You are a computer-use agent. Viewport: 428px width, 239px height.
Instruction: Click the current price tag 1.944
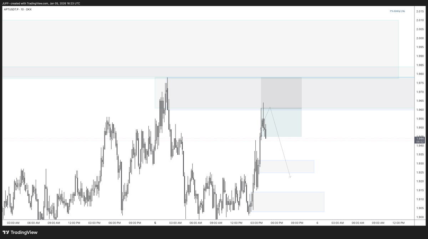(419, 138)
